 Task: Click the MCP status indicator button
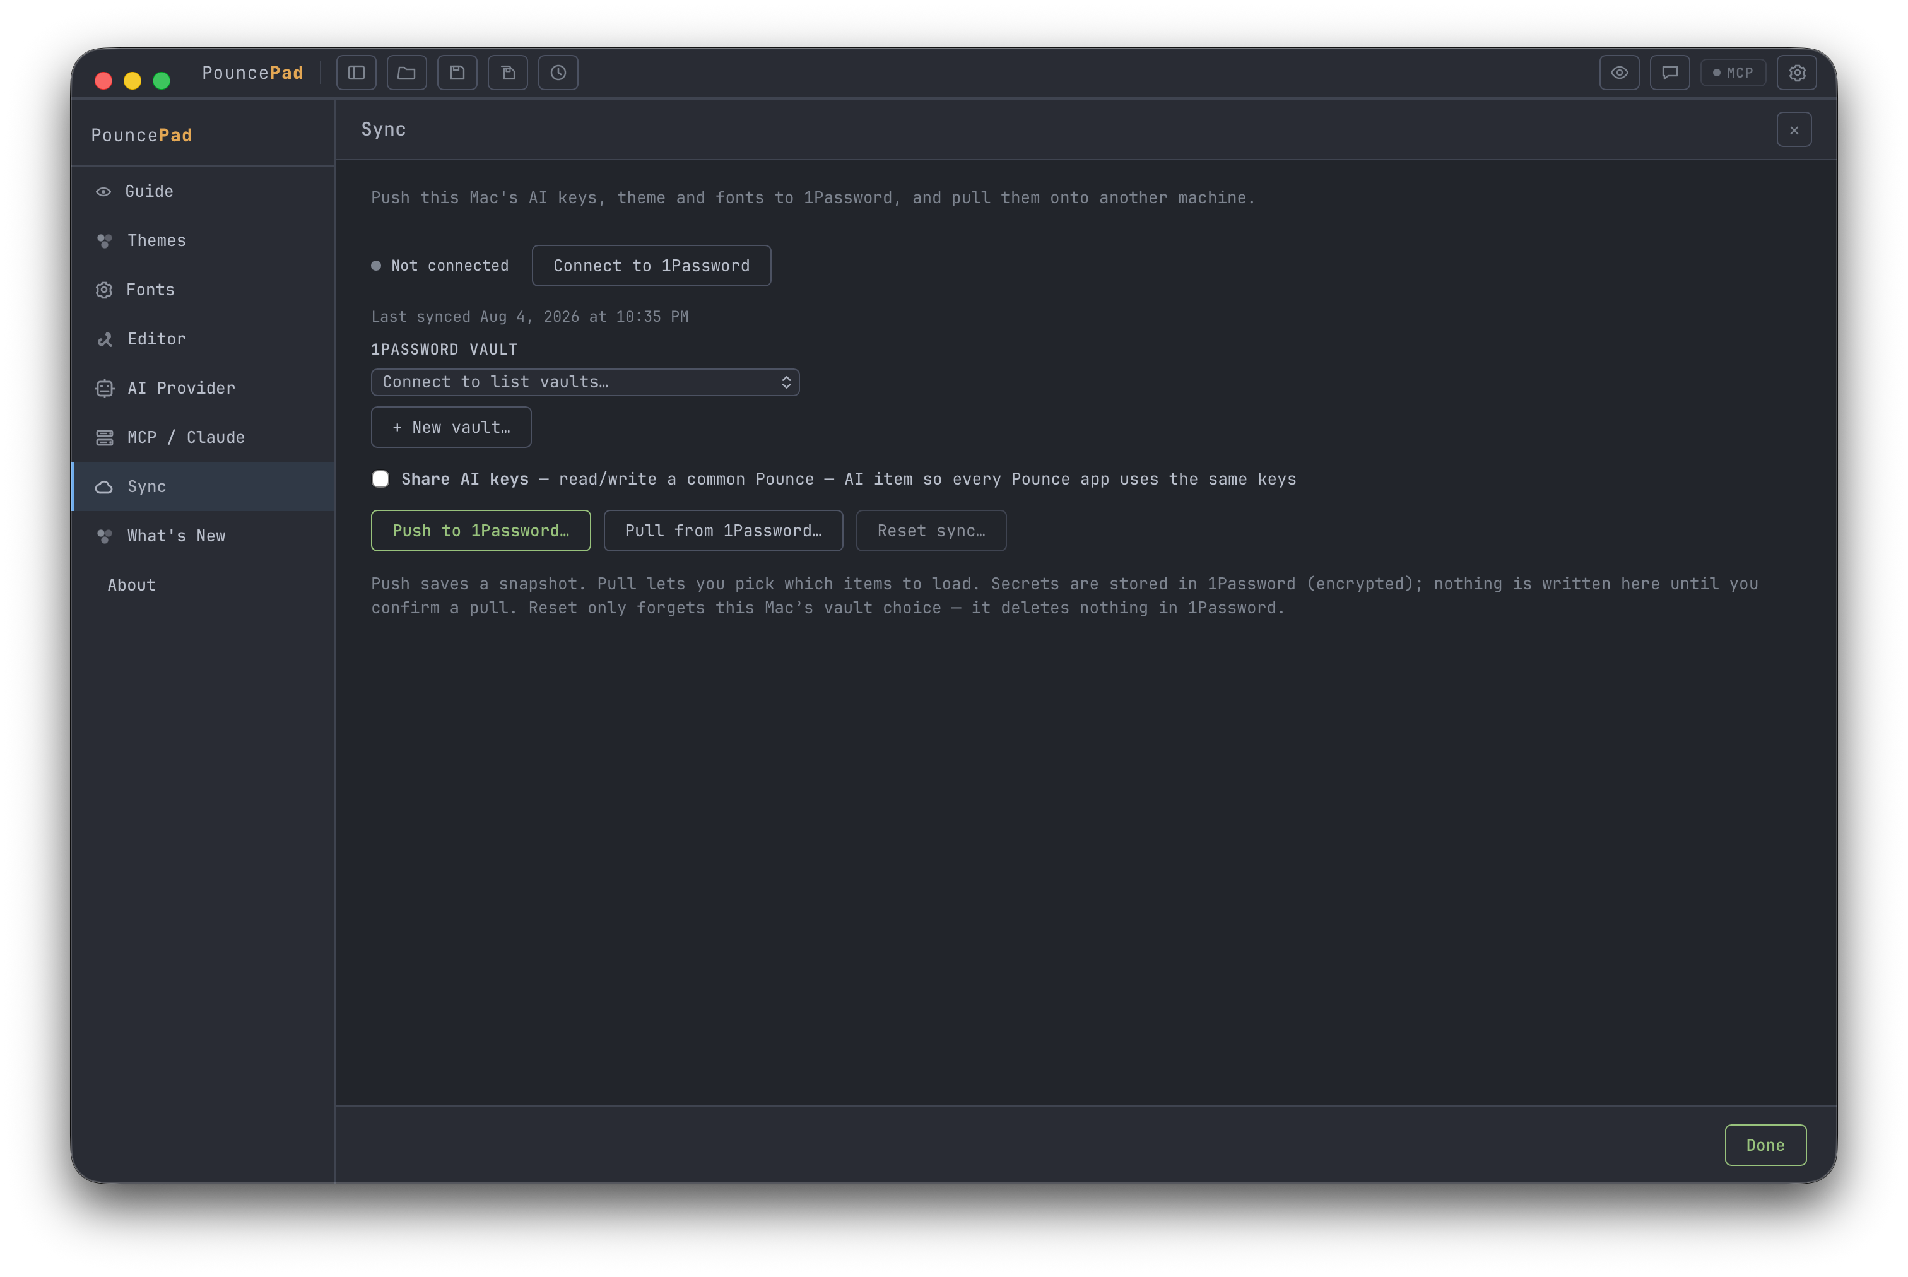pyautogui.click(x=1733, y=73)
